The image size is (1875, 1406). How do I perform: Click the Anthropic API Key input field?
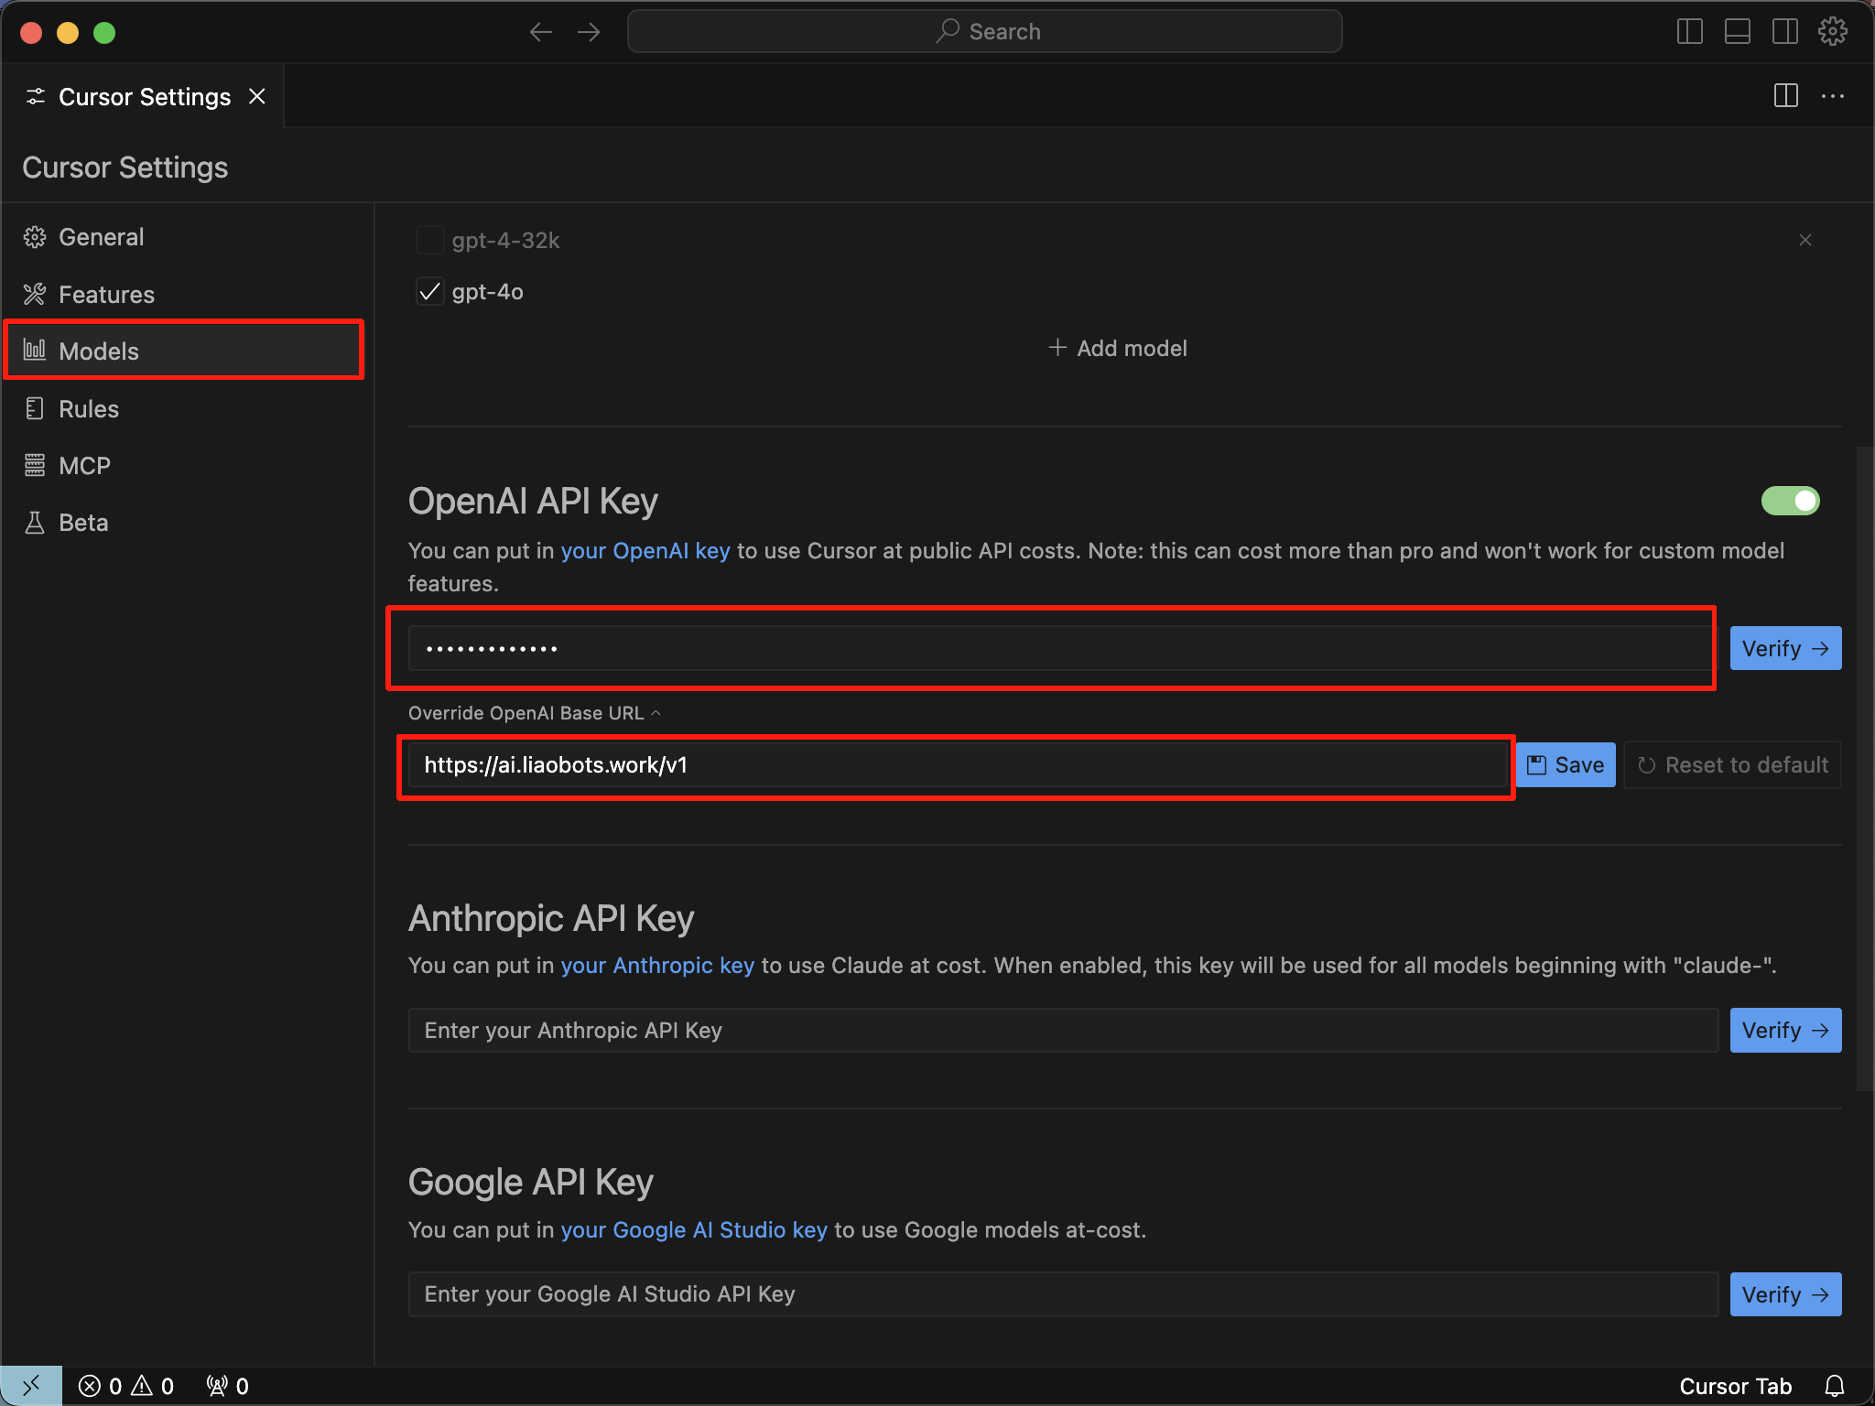pos(1062,1031)
